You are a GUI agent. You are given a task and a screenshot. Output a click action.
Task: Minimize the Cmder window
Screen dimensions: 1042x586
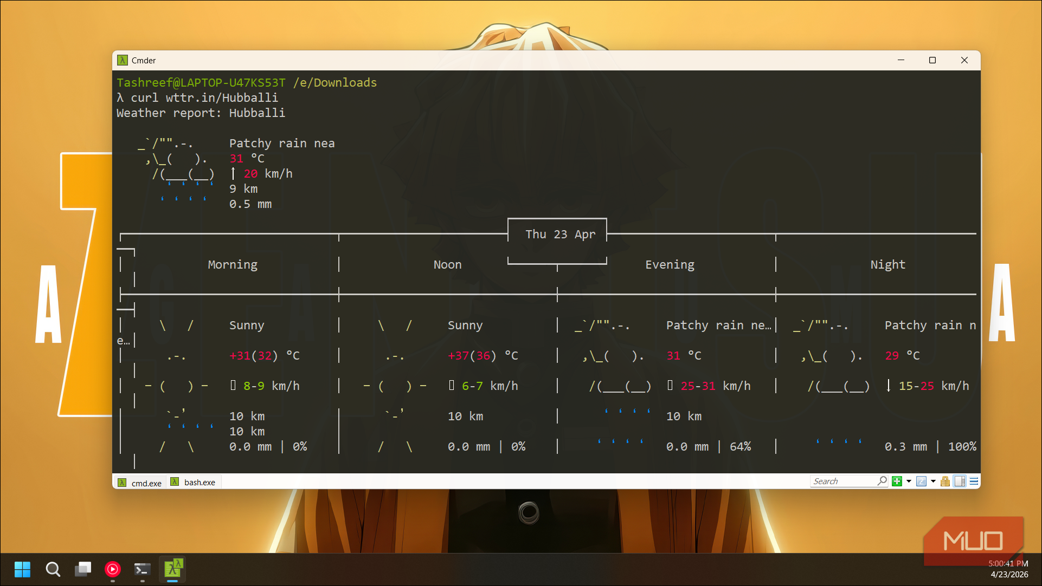pos(901,60)
